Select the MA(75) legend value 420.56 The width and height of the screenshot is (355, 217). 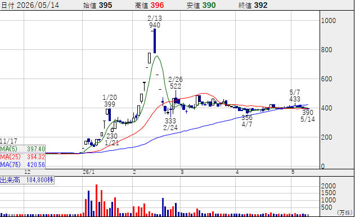click(36, 165)
